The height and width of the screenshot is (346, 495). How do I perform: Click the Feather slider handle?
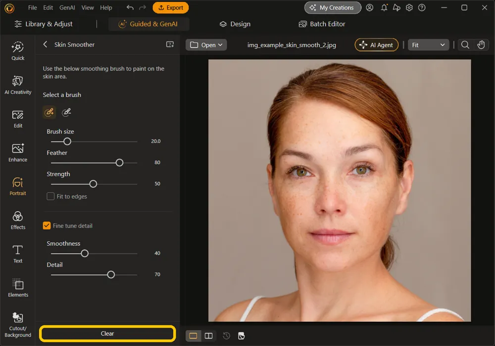click(x=119, y=163)
